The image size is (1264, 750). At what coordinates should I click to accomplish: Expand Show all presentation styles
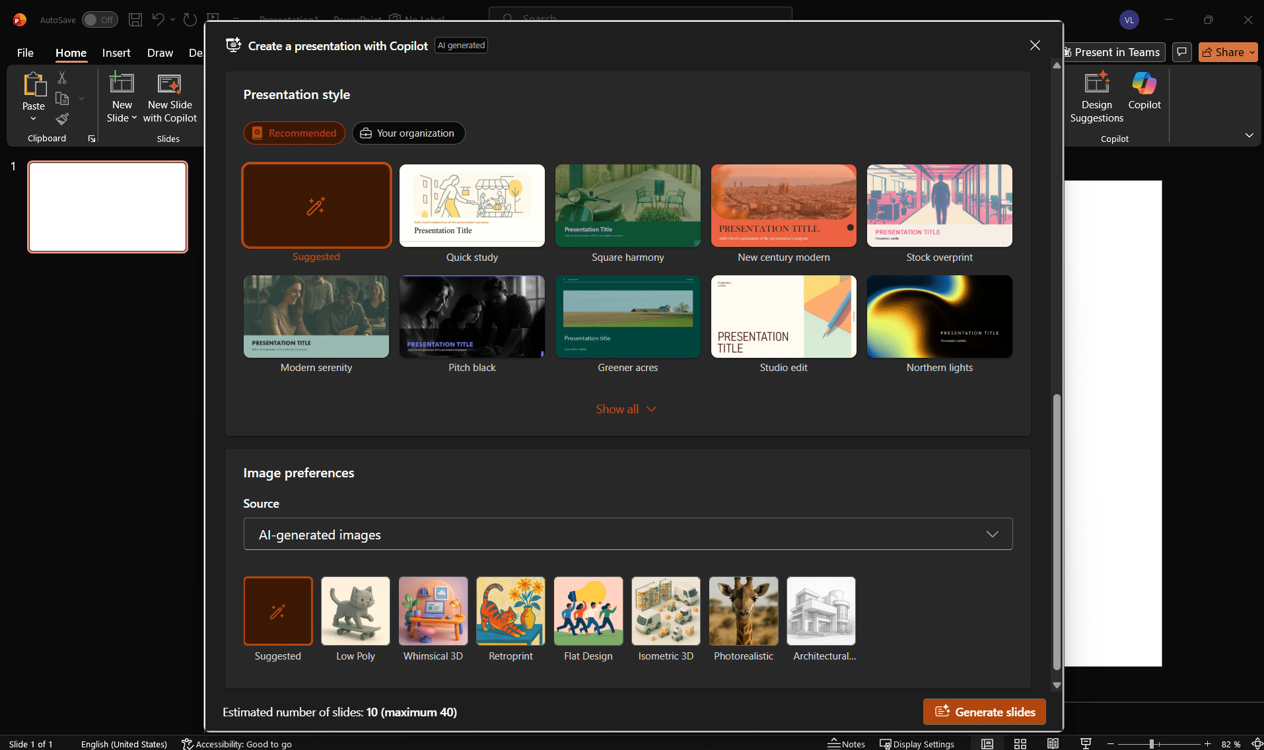click(625, 409)
